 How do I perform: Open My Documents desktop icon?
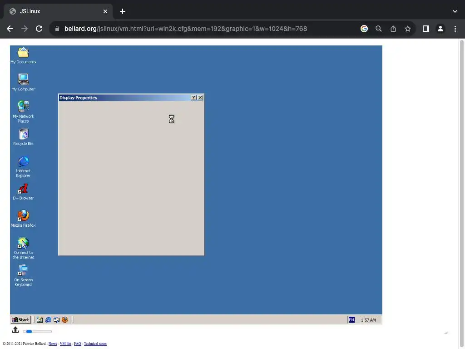click(x=23, y=55)
